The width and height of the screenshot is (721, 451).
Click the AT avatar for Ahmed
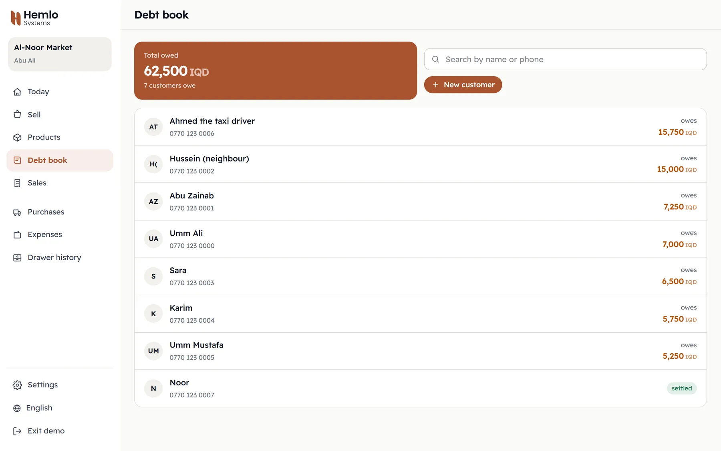pyautogui.click(x=153, y=127)
